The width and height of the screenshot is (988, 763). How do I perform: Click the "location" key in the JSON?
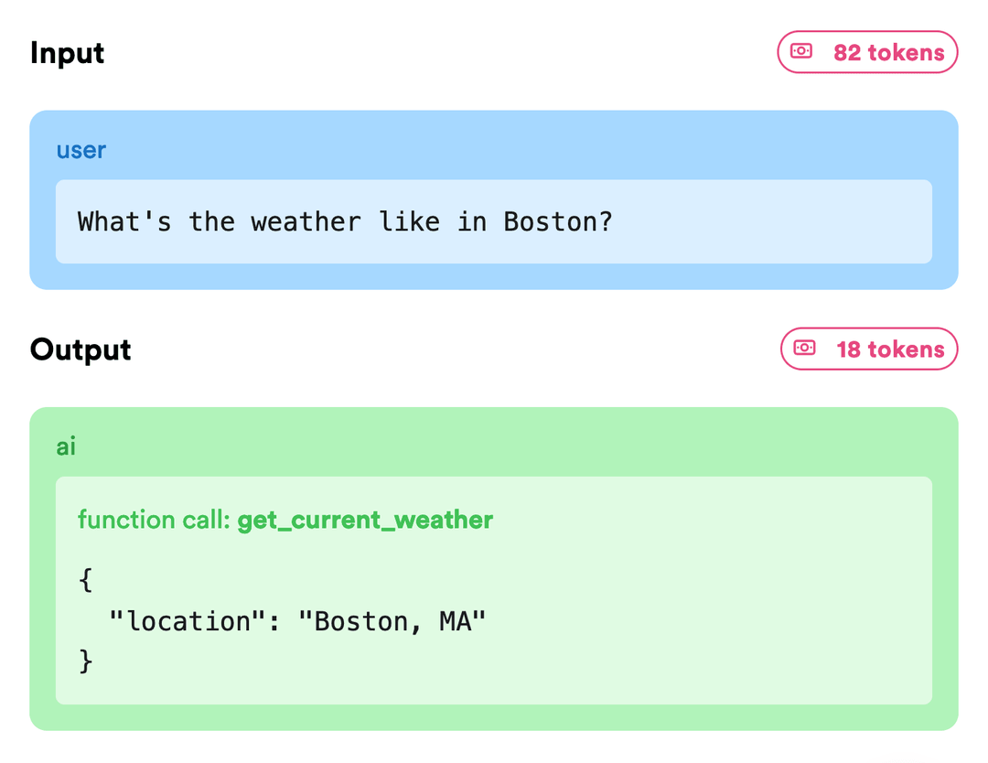[180, 621]
